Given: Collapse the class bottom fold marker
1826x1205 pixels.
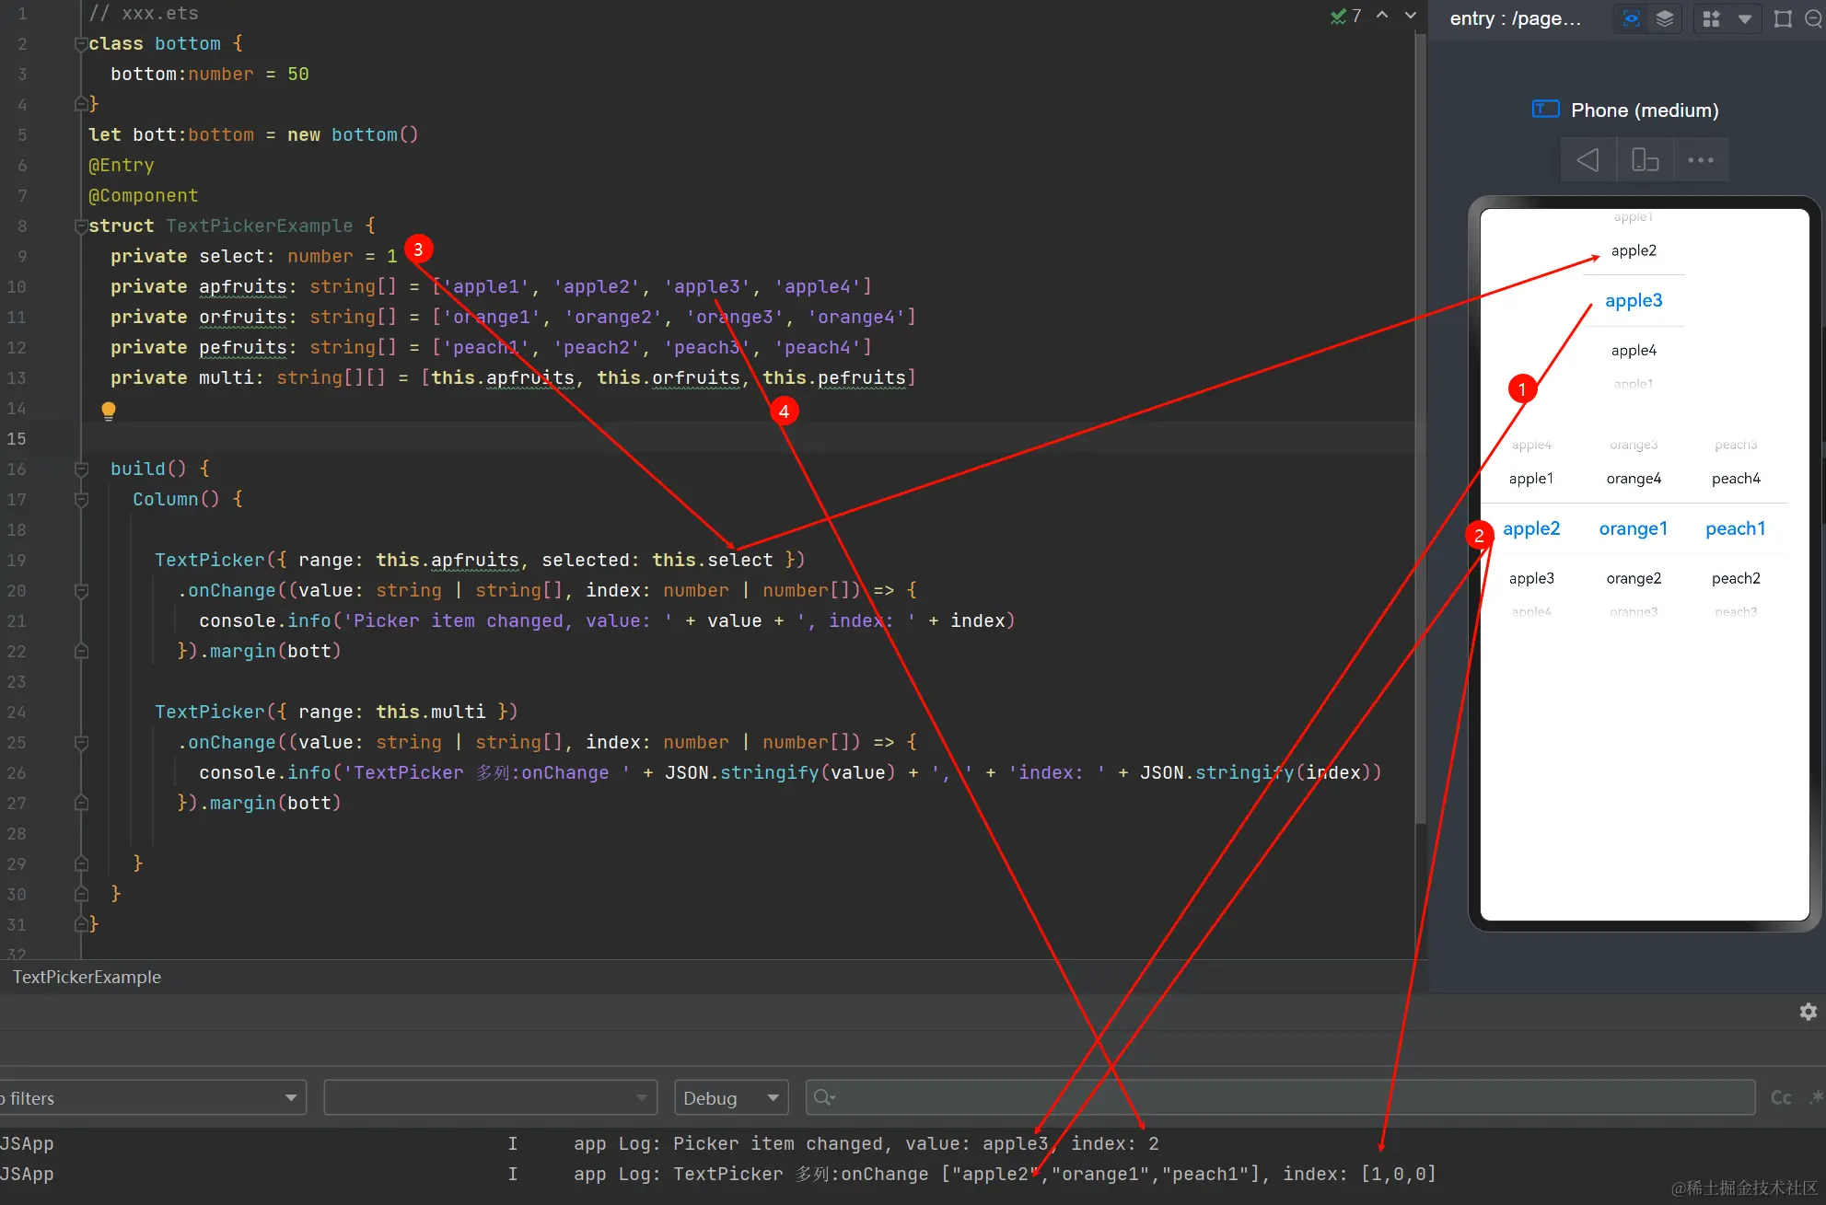Looking at the screenshot, I should (81, 44).
